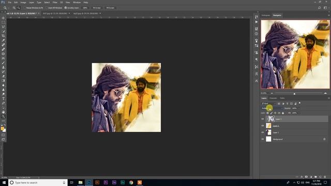Open the Actions panel play icon

click(x=257, y=22)
